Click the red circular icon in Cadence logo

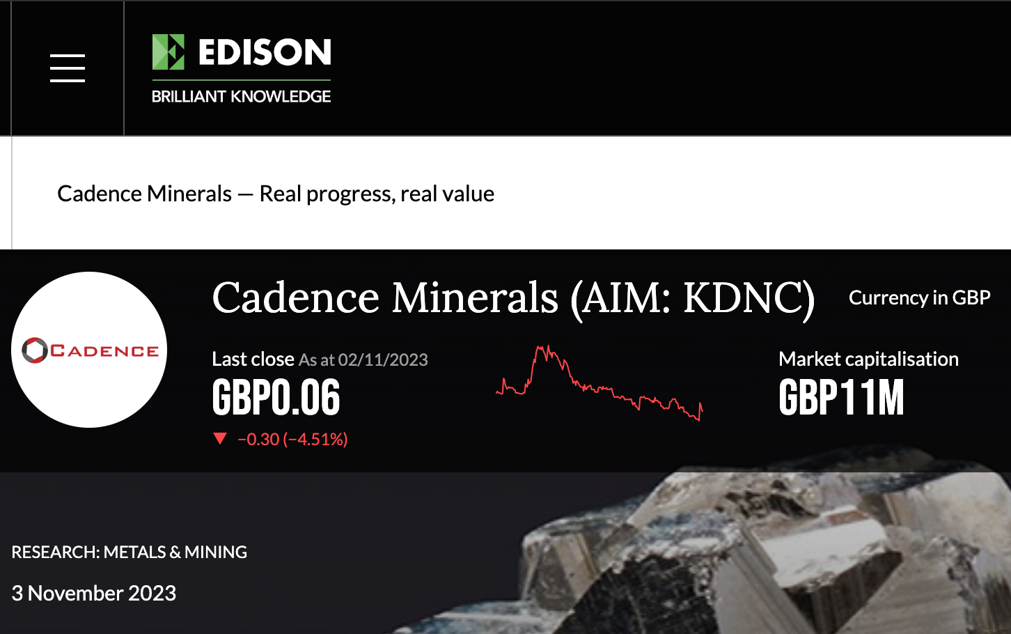pyautogui.click(x=35, y=350)
